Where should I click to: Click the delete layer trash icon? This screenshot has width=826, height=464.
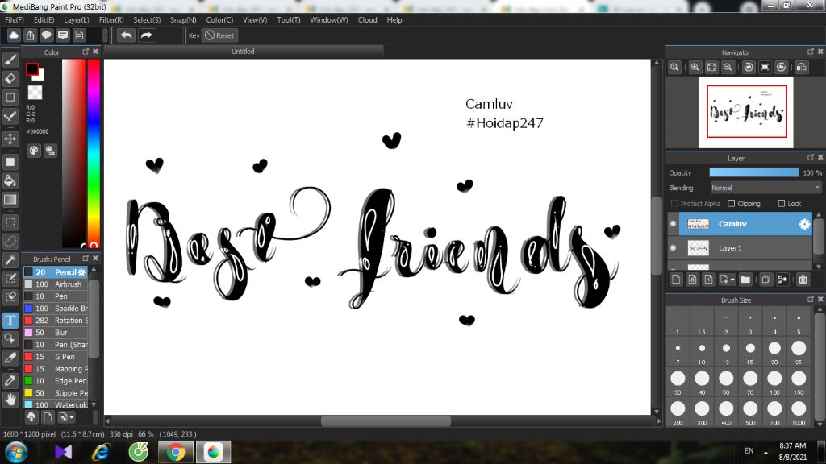pos(803,280)
